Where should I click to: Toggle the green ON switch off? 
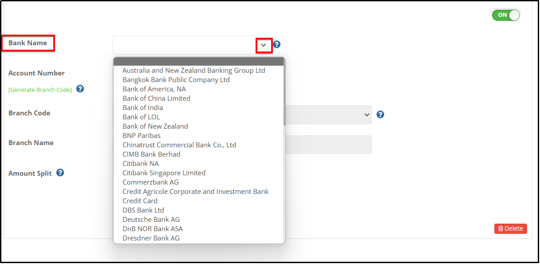click(506, 15)
